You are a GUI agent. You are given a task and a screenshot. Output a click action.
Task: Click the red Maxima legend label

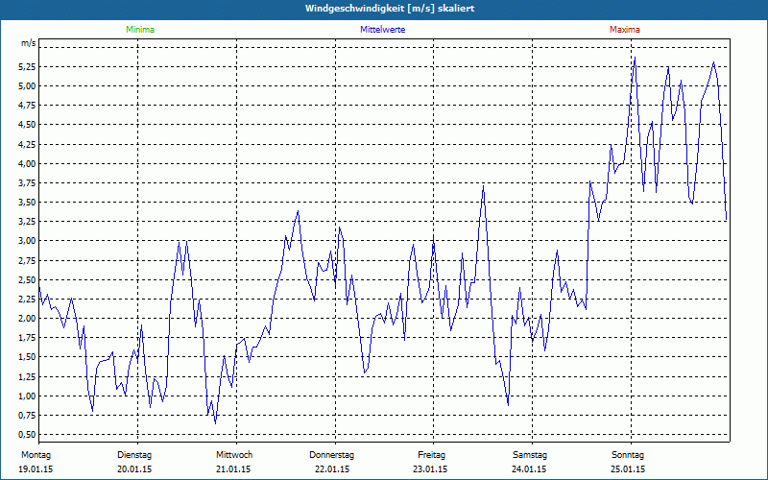(x=625, y=30)
